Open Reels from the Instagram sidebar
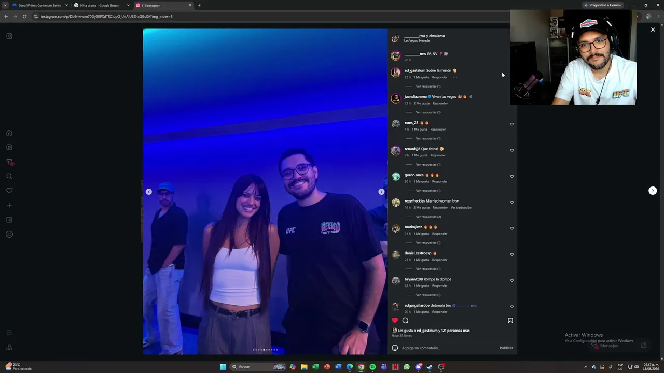Screen dimensions: 664x373 click(9, 147)
